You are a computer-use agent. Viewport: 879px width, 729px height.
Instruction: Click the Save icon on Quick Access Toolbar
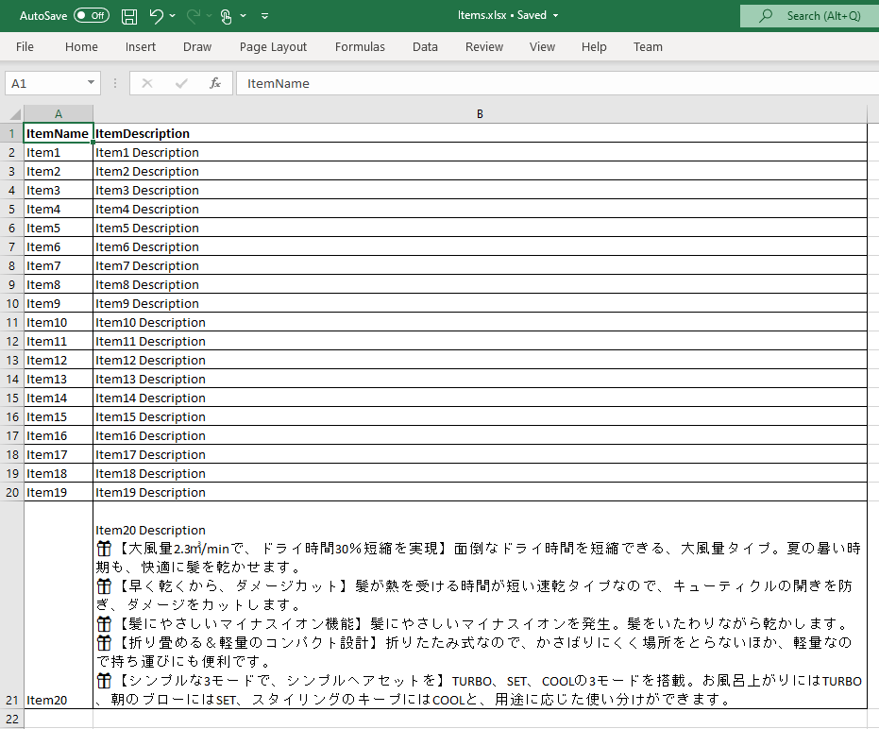[128, 15]
